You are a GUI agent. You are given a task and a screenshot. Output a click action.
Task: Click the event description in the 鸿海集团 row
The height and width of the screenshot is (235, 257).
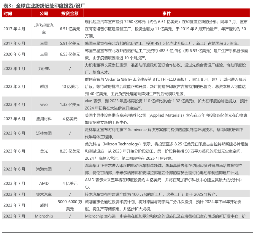pyautogui.click(x=164, y=169)
